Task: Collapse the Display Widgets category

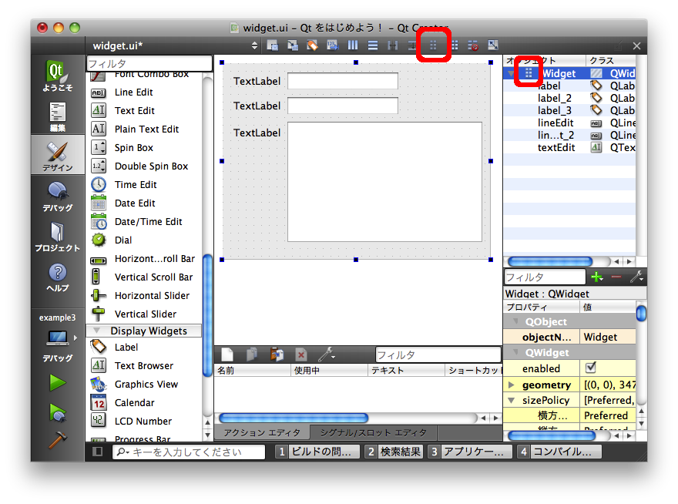Action: pos(96,331)
